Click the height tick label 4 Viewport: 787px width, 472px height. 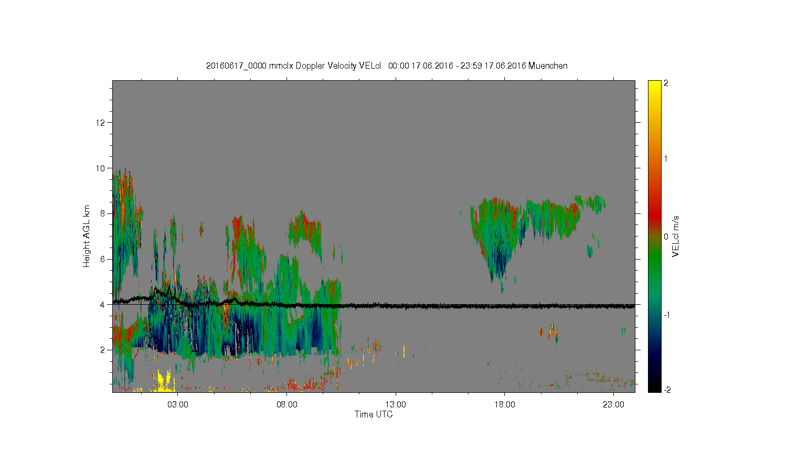coord(103,305)
